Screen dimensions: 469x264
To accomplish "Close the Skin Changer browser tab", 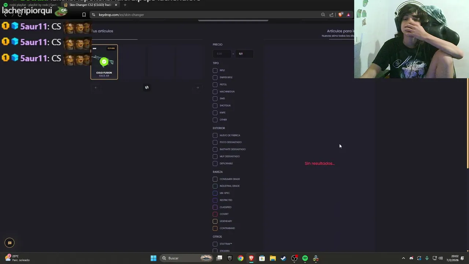I will (116, 5).
